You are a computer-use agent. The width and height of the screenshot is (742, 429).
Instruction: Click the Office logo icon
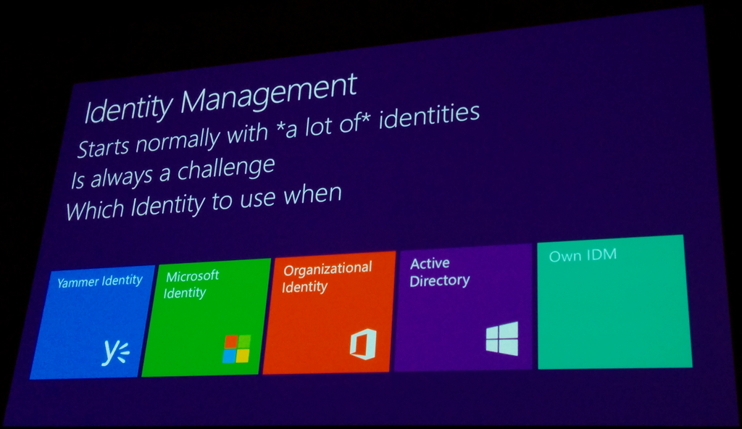point(364,344)
